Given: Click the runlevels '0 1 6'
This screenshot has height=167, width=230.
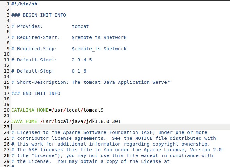Looking at the screenshot, I should click(79, 71).
